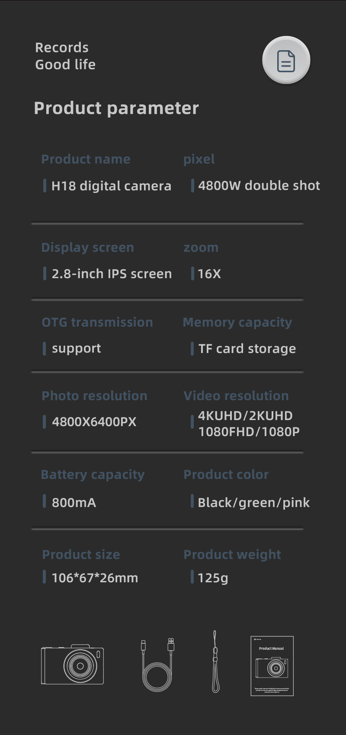
Task: Click the USB cable icon
Action: pos(157,665)
